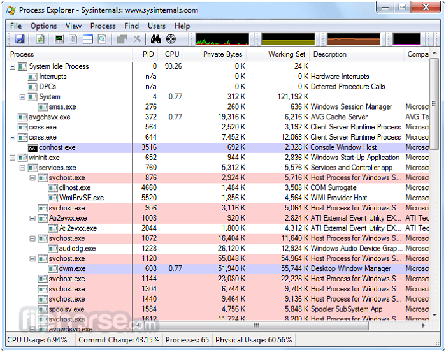Open the Options menu
The height and width of the screenshot is (352, 446).
(x=43, y=26)
